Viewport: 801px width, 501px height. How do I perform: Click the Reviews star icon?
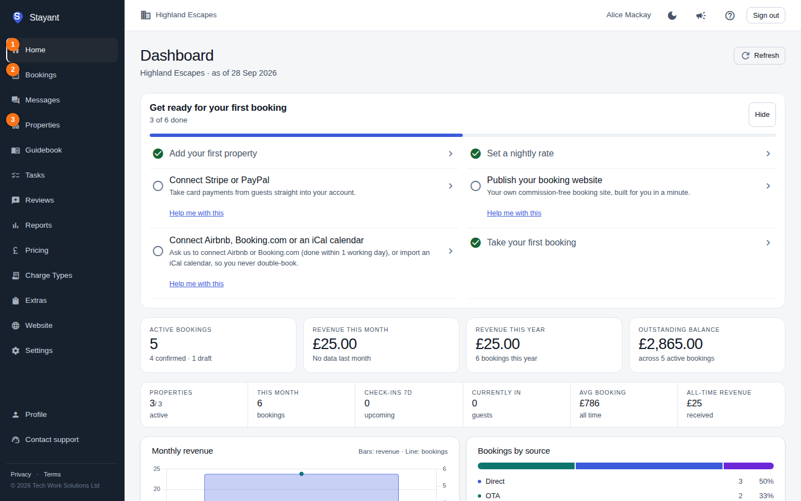16,200
